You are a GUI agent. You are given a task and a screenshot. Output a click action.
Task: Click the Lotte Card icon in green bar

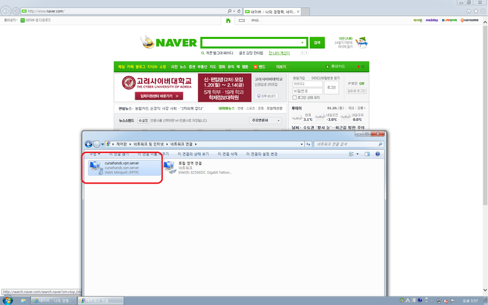tap(327, 67)
